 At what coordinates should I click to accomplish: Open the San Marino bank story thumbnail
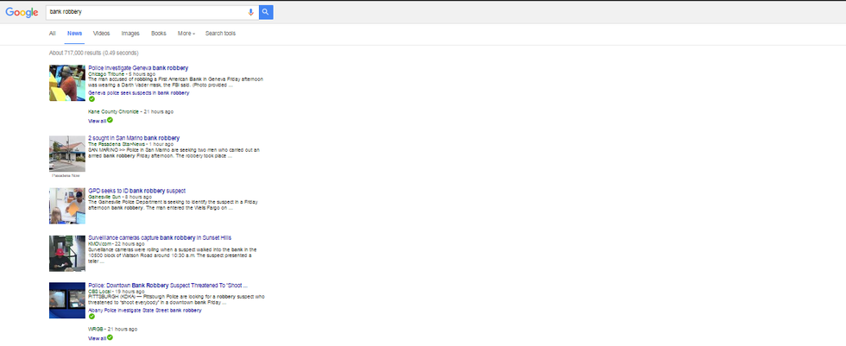click(66, 154)
